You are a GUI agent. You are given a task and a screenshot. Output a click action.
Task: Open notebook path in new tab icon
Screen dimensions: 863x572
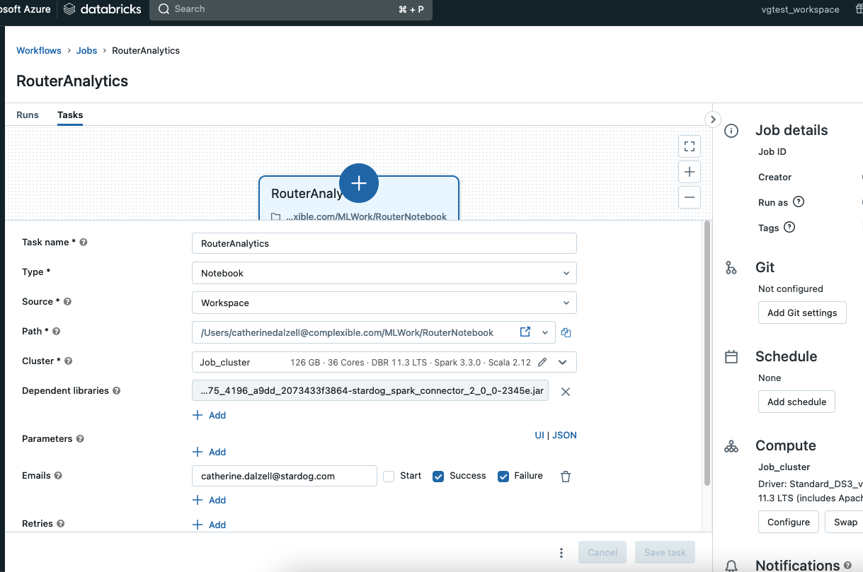[525, 332]
